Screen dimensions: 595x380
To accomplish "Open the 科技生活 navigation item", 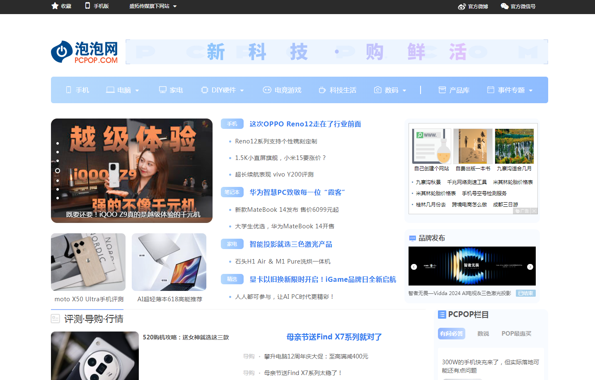I will [343, 90].
